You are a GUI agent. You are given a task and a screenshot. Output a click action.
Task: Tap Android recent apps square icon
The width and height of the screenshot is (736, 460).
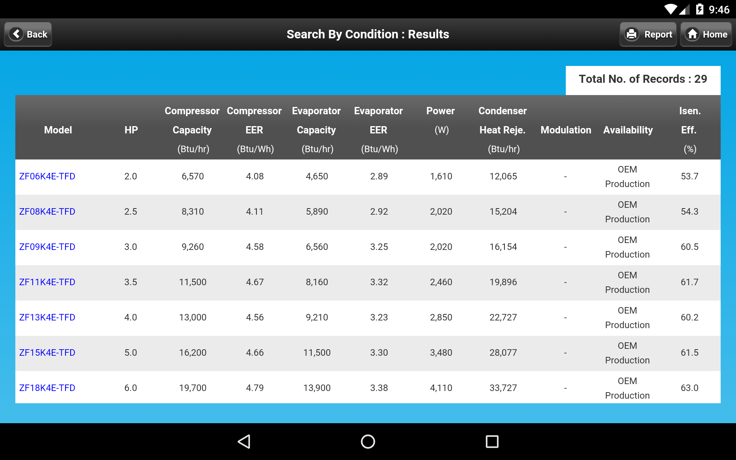click(492, 442)
